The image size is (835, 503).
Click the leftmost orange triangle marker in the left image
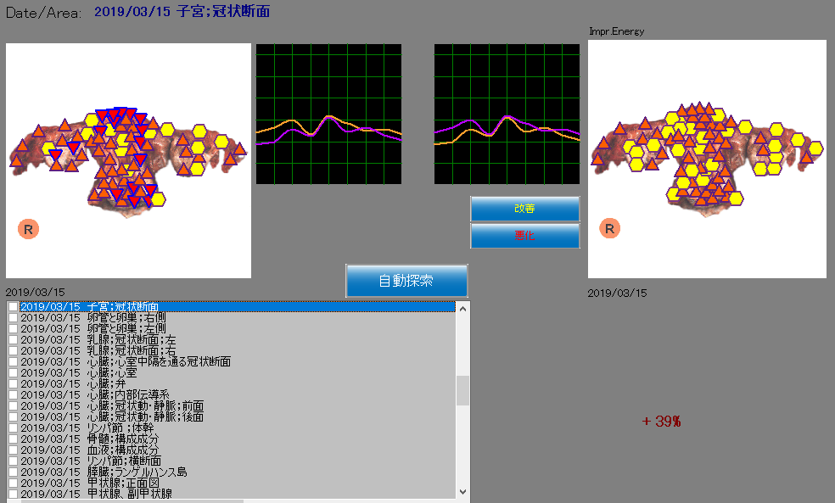[x=17, y=159]
